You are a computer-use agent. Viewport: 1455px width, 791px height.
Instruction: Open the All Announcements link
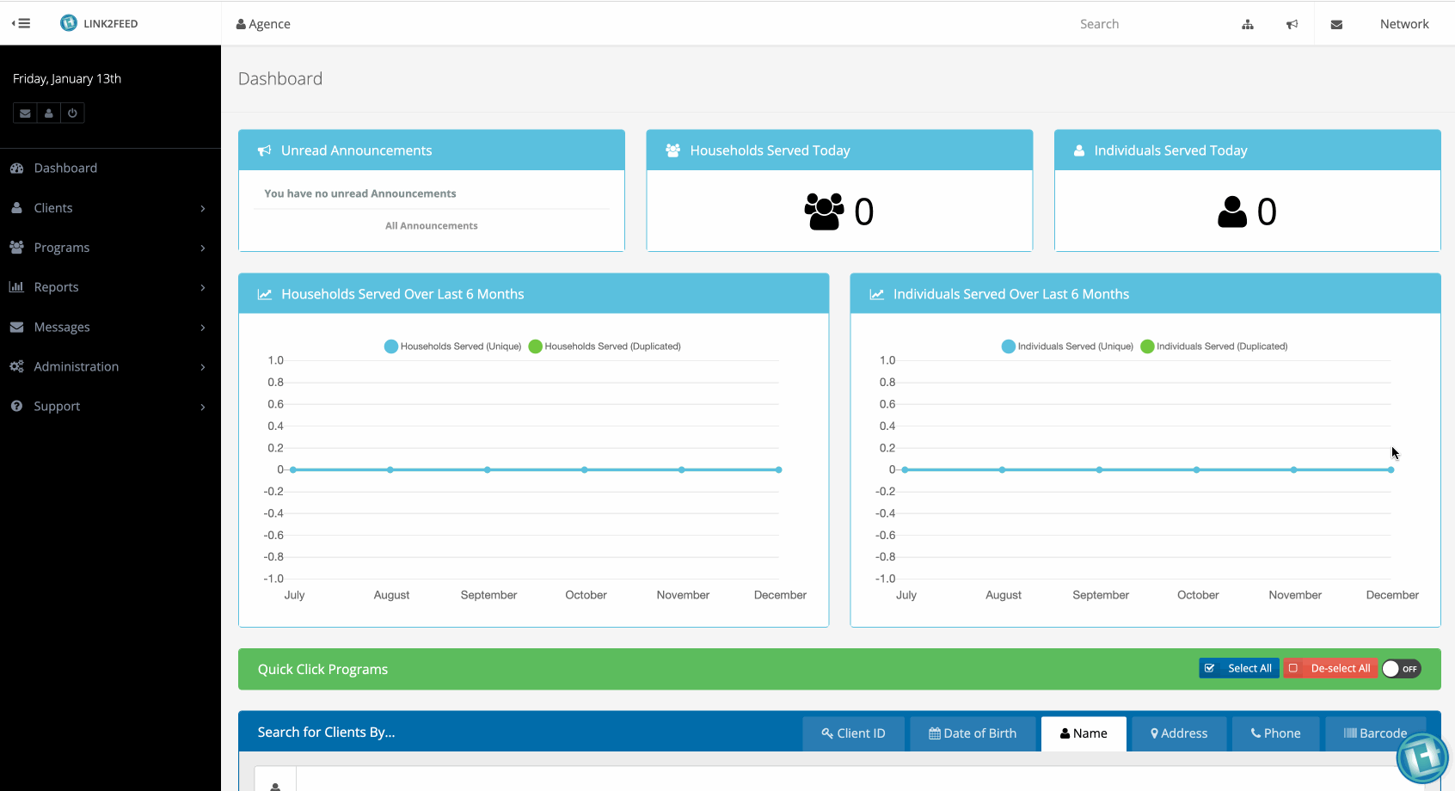coord(431,225)
